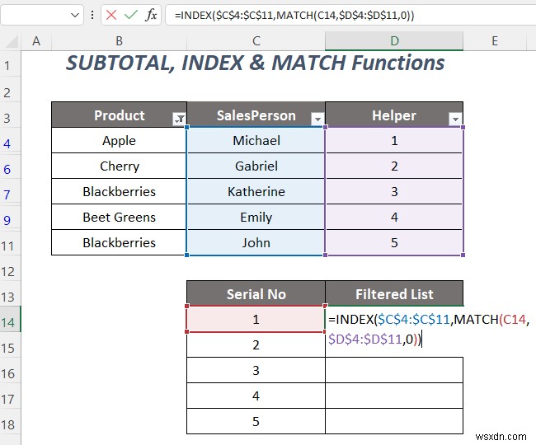Select all cells with the corner triangle

[x=12, y=42]
